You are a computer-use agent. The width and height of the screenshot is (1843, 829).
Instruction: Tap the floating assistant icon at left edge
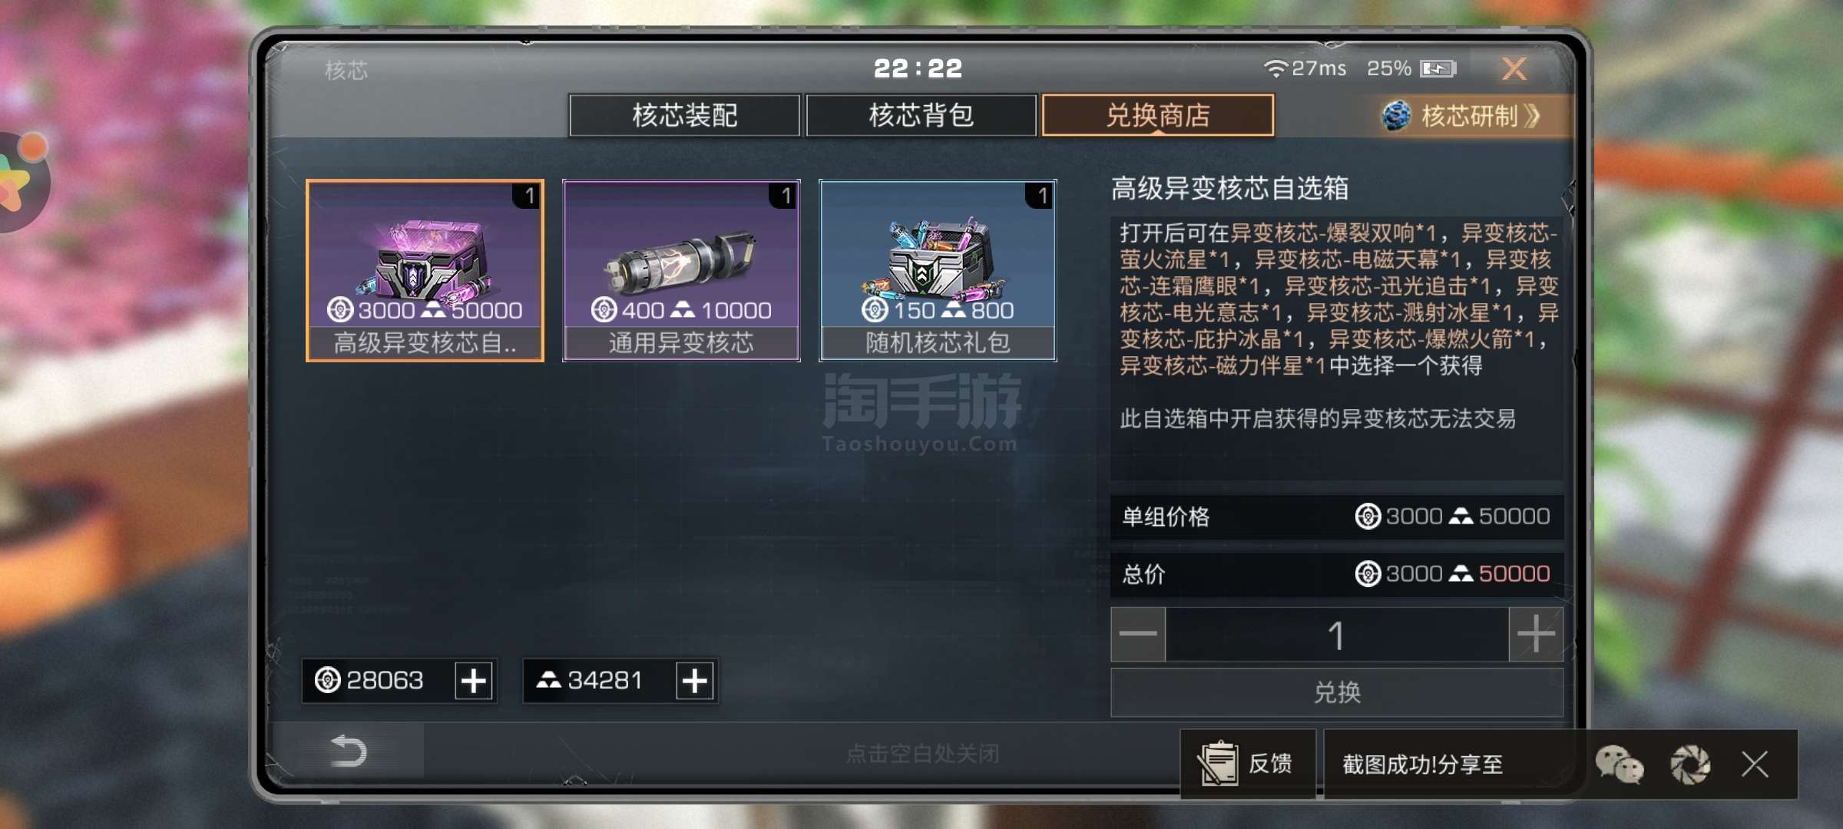point(22,180)
